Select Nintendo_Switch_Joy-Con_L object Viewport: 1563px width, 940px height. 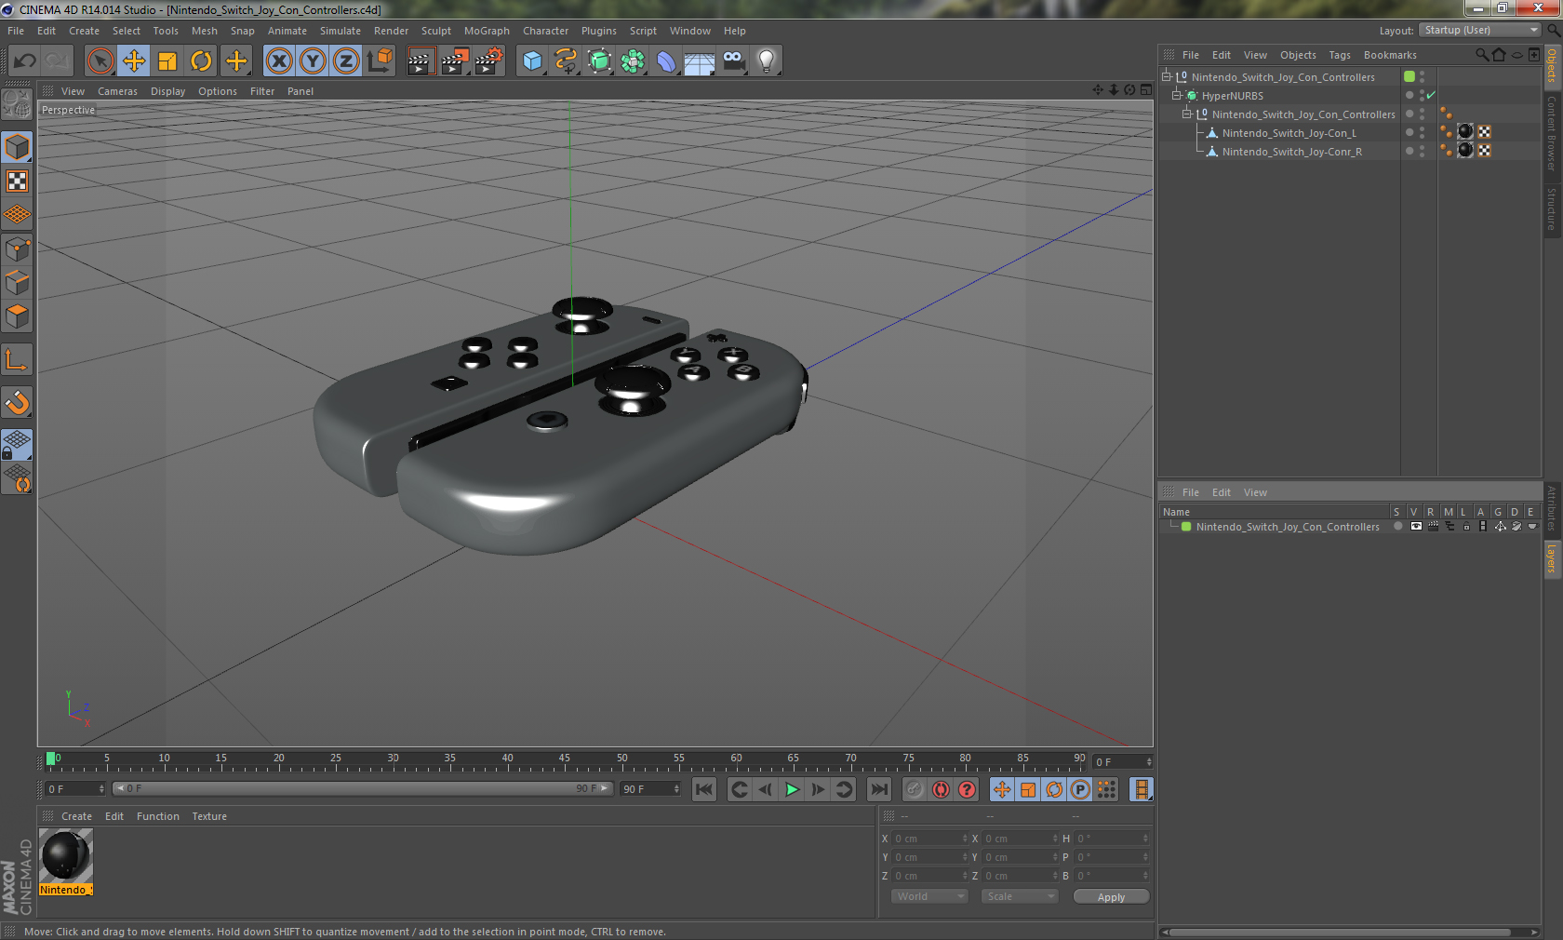pos(1289,133)
